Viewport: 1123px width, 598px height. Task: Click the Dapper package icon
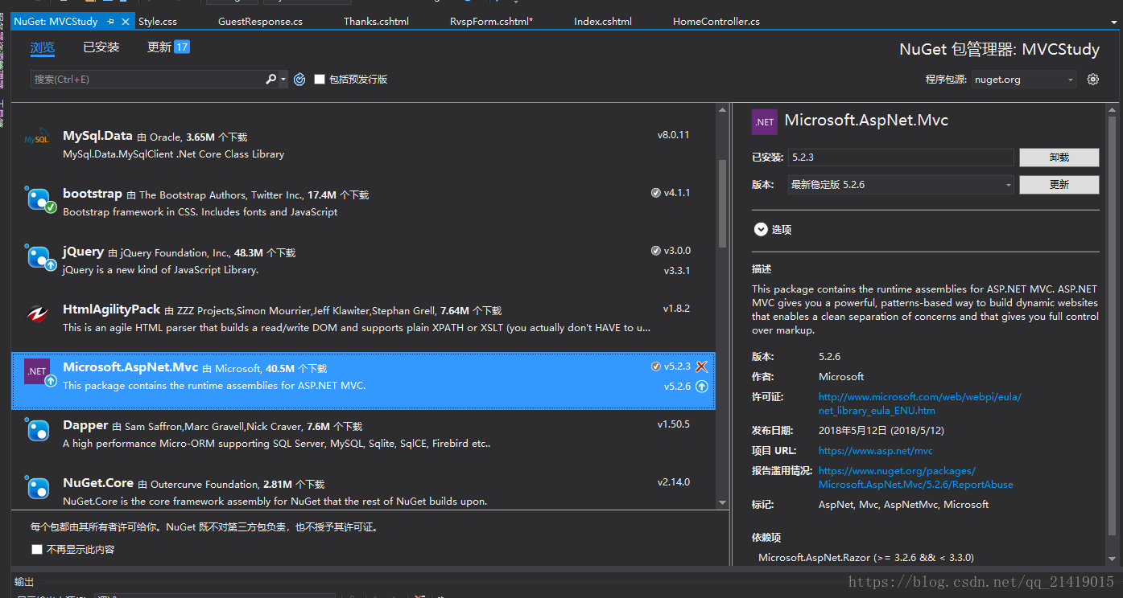39,430
